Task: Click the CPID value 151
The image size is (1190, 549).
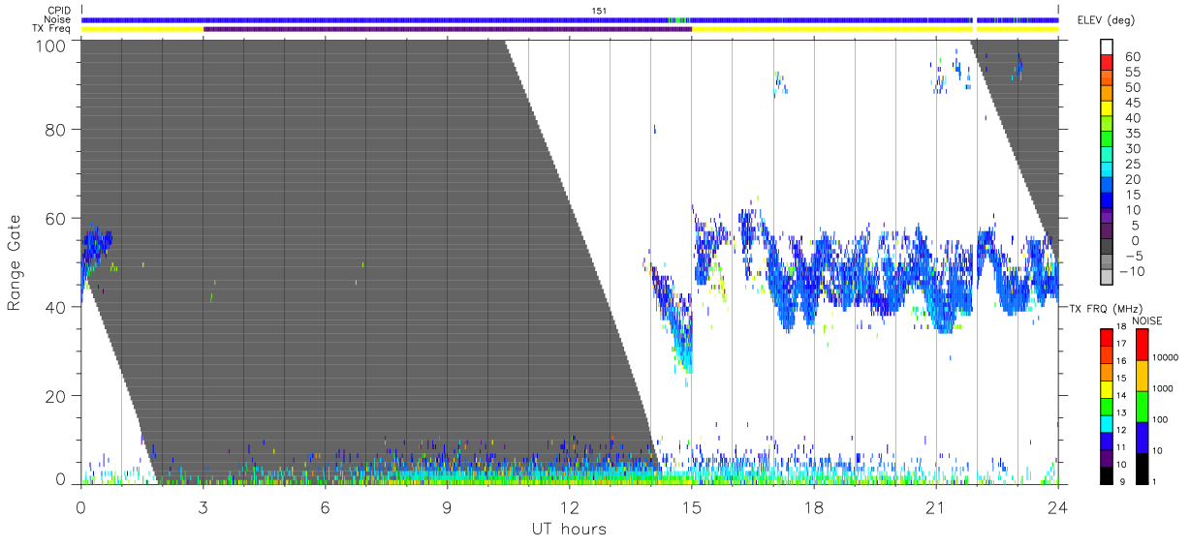Action: click(599, 11)
